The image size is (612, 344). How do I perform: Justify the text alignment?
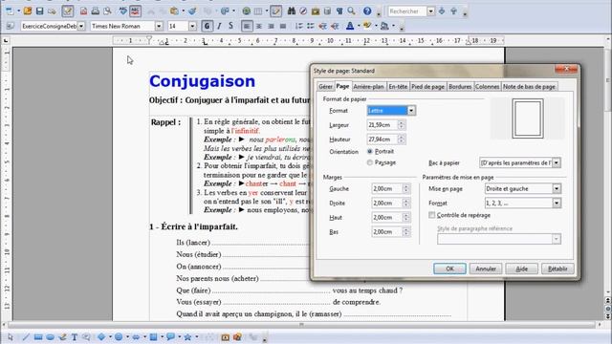tap(283, 26)
